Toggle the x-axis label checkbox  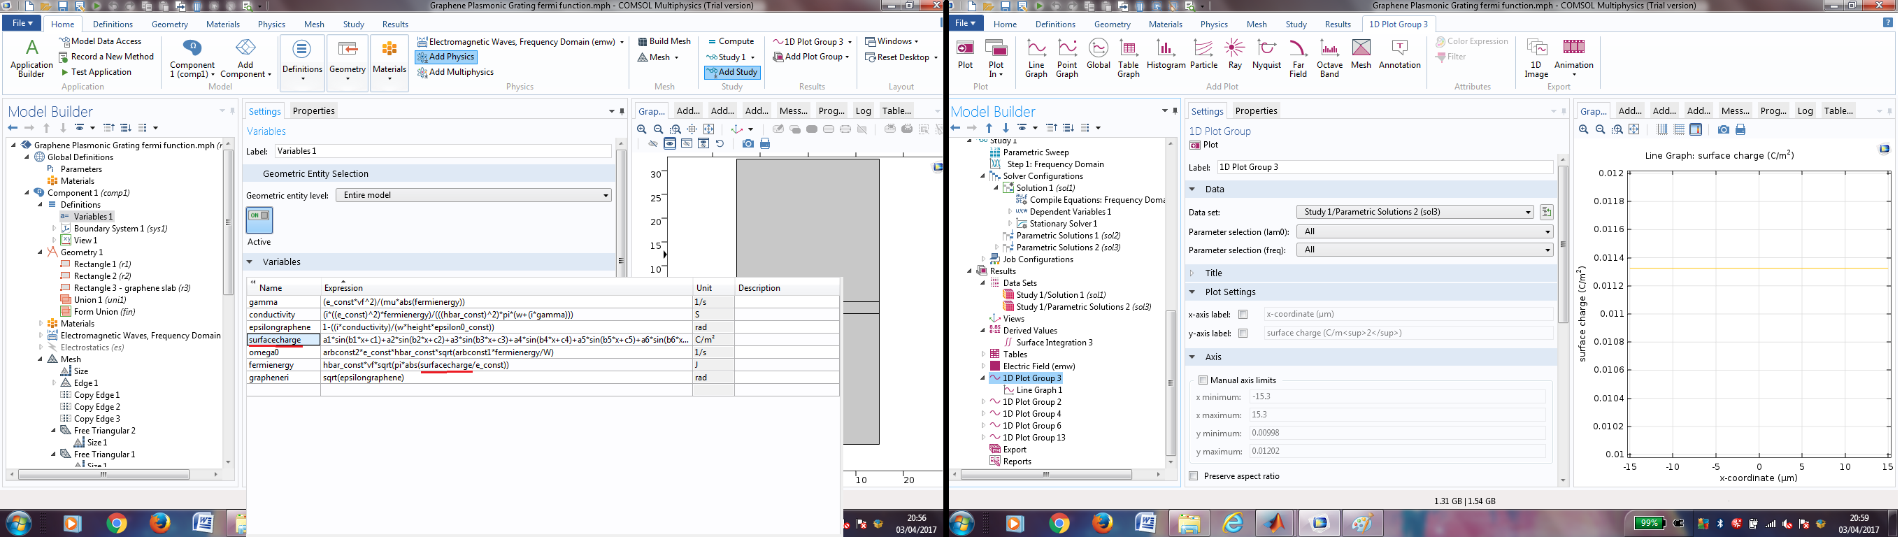pyautogui.click(x=1243, y=314)
